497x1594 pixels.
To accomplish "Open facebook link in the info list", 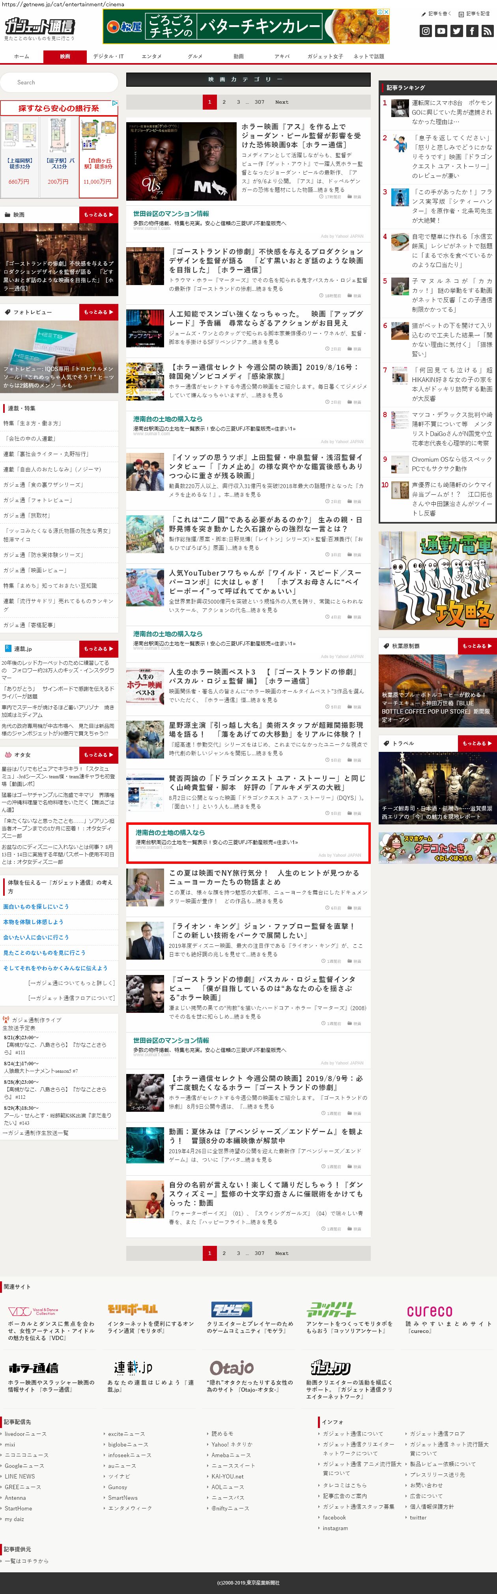I will [334, 1517].
